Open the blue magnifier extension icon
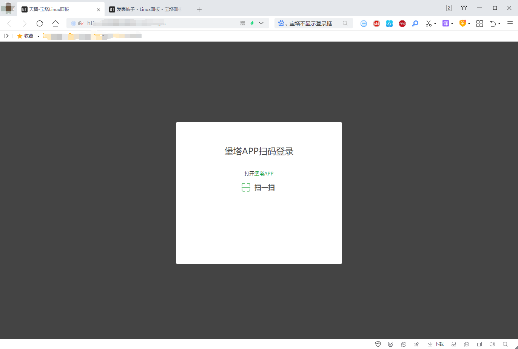 pos(415,23)
